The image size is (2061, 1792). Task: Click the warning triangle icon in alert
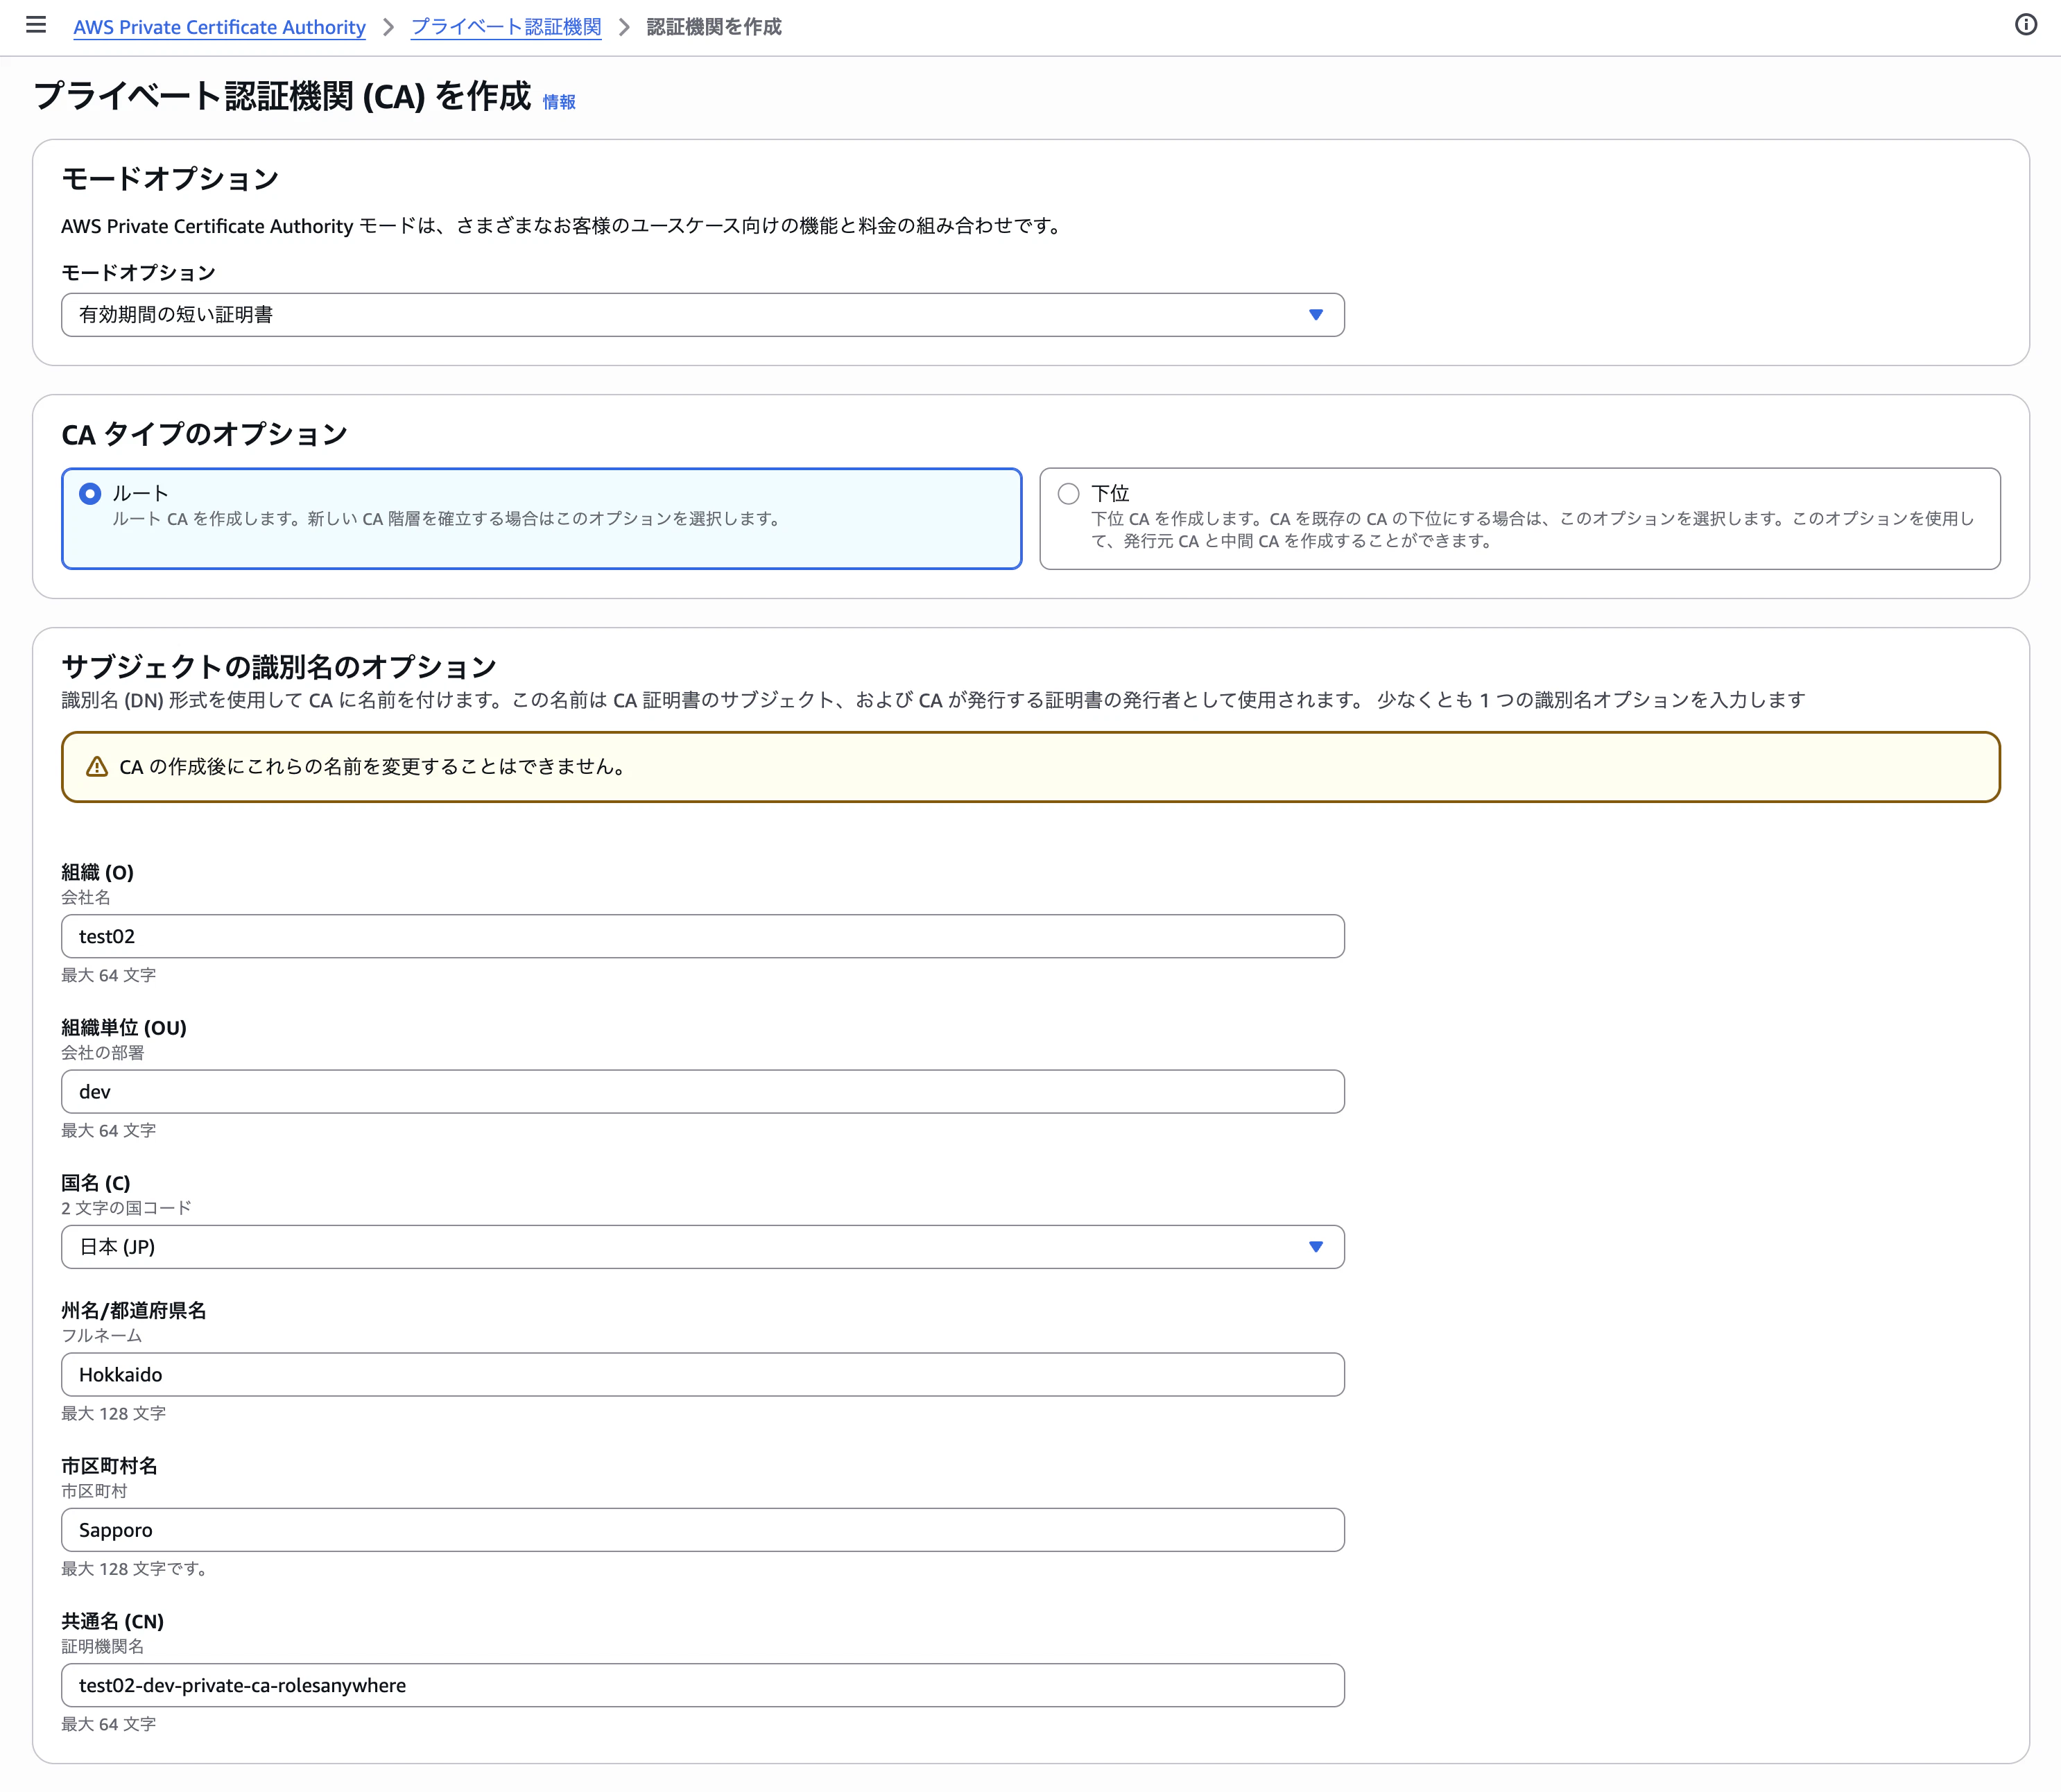97,767
